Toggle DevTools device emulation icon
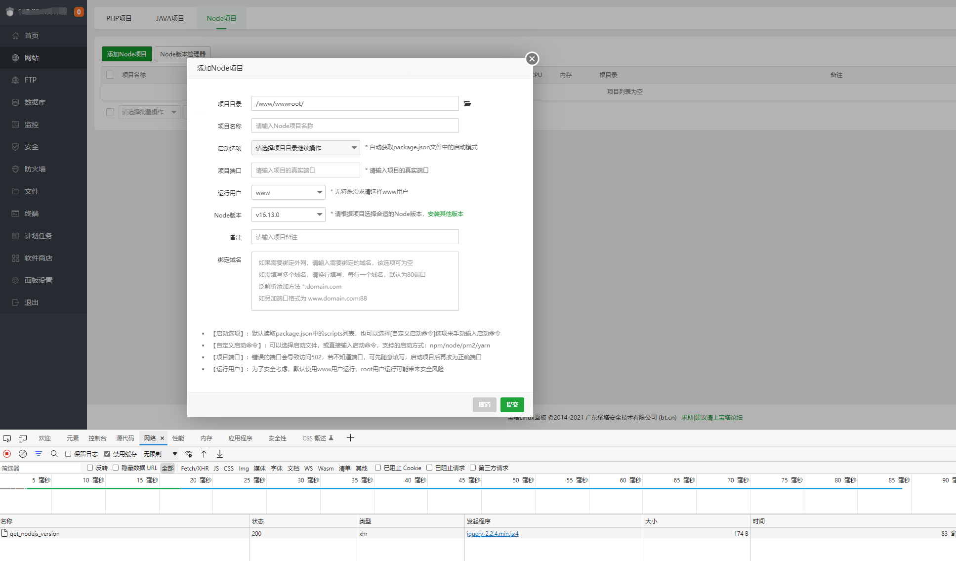Viewport: 956px width, 561px height. (x=23, y=438)
